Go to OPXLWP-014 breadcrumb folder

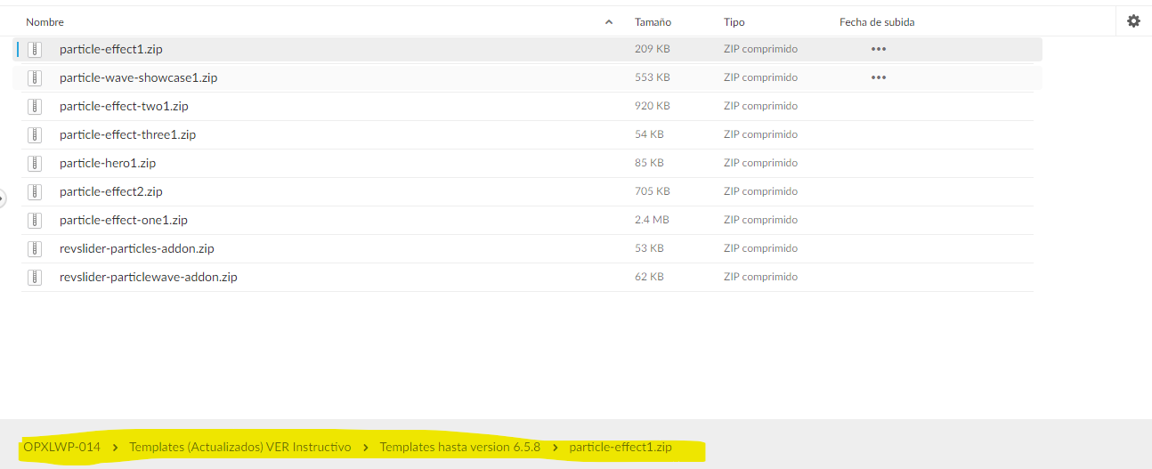click(61, 447)
